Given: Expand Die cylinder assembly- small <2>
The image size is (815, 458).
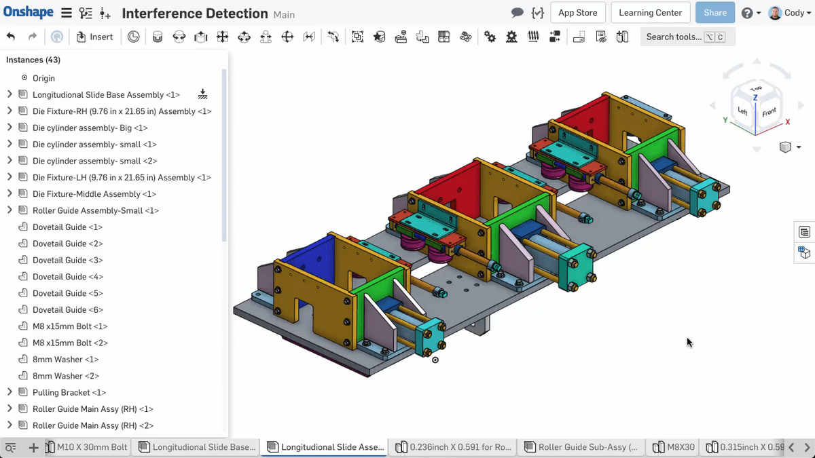Looking at the screenshot, I should (x=10, y=161).
